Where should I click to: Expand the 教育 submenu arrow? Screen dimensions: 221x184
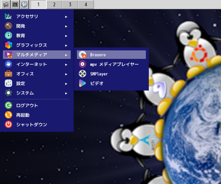tap(66, 36)
